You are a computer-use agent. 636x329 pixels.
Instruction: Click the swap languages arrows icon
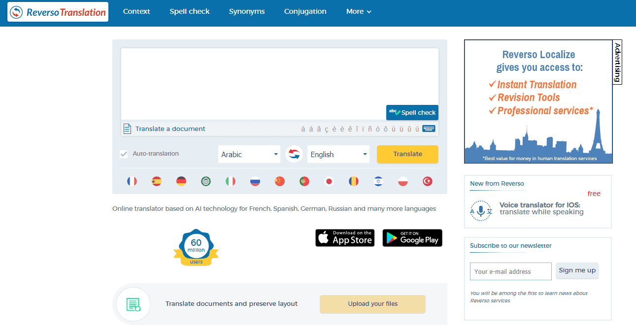pos(294,154)
